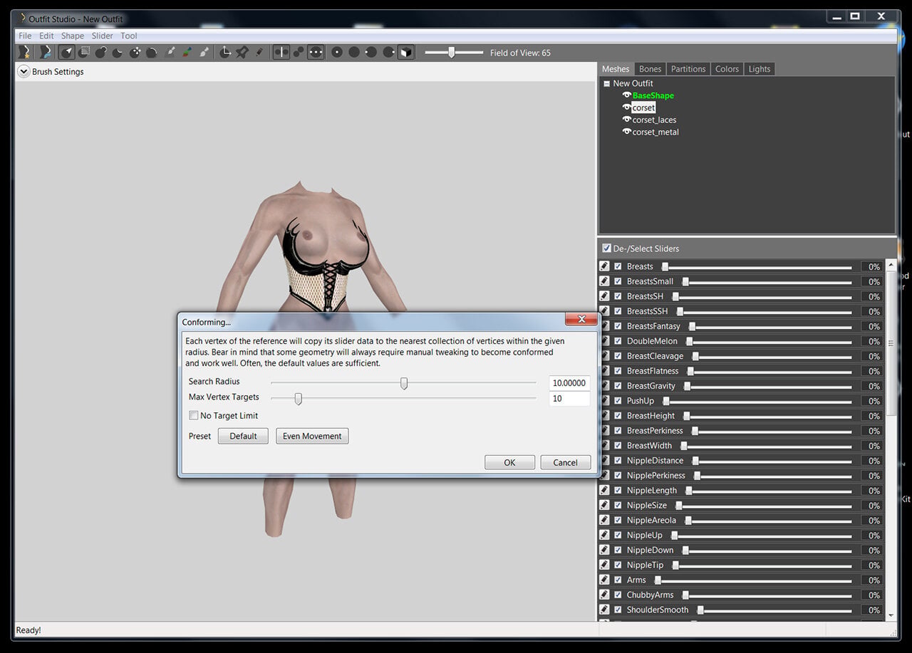Enable the No Target Limit checkbox
912x653 pixels.
point(193,415)
